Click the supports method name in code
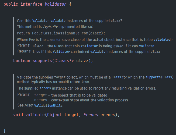The width and height of the screenshot is (176, 135). coord(42,61)
